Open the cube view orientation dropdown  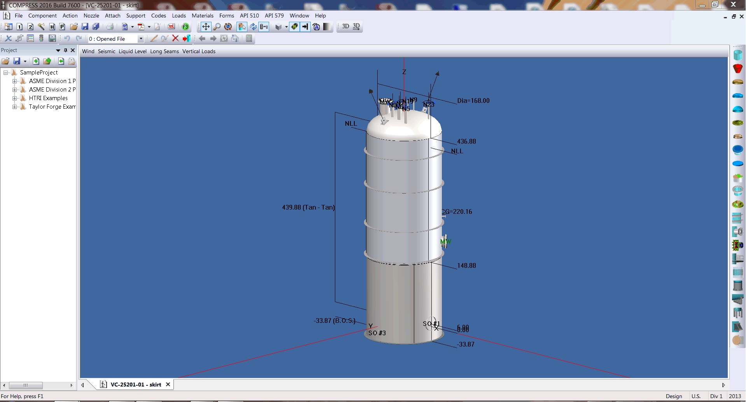click(x=286, y=27)
